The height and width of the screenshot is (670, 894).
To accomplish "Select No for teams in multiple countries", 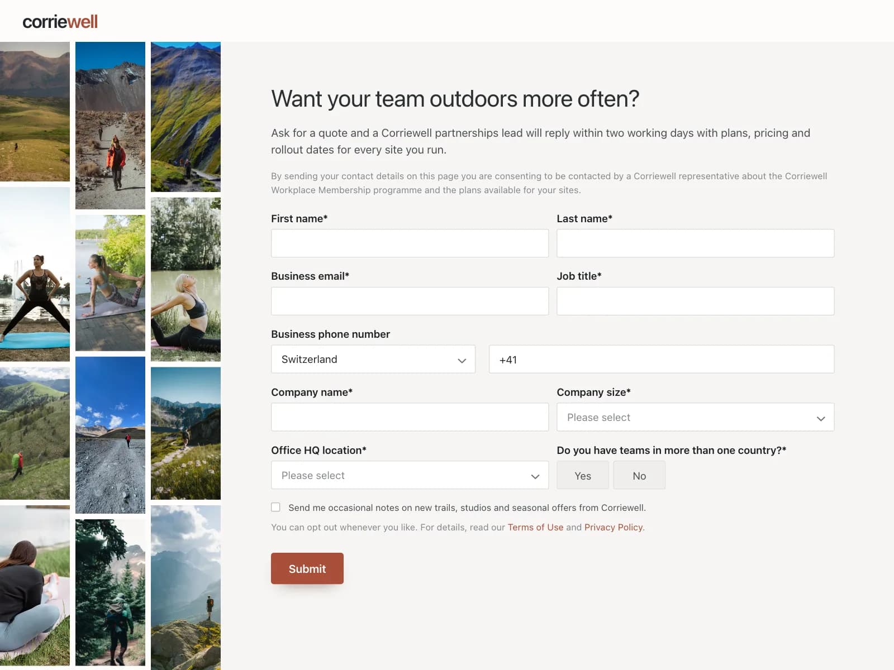I will coord(639,476).
